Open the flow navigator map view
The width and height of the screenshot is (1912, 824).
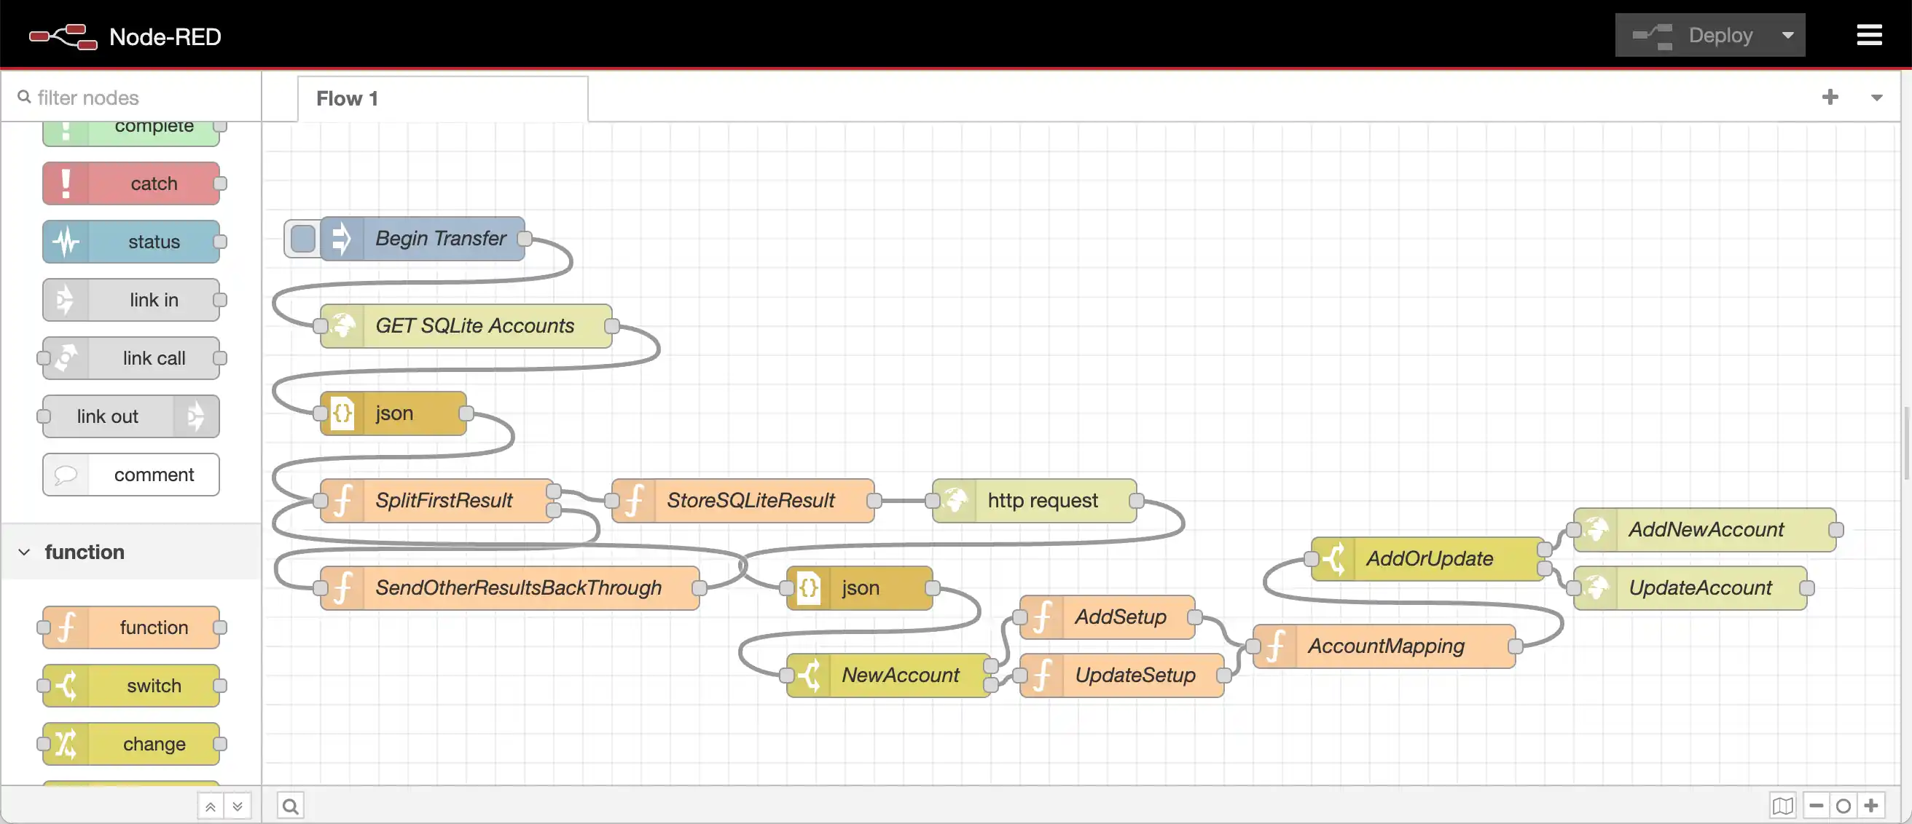point(1784,806)
